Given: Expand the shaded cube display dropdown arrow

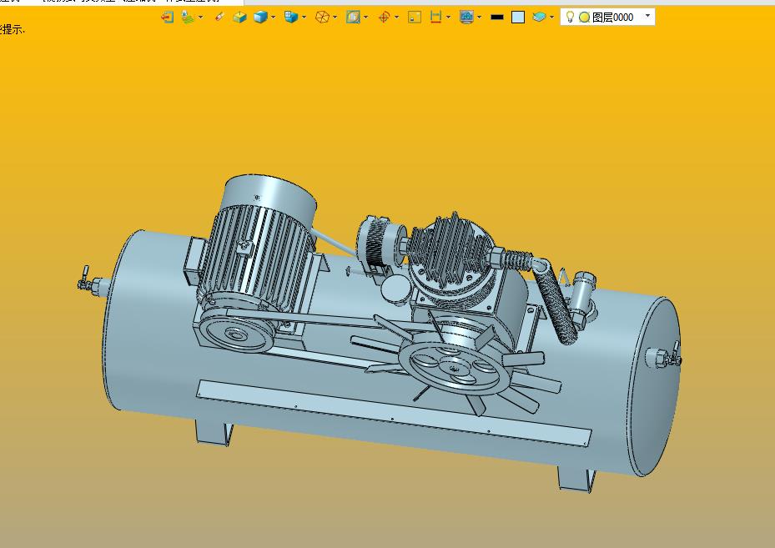Looking at the screenshot, I should pyautogui.click(x=274, y=17).
